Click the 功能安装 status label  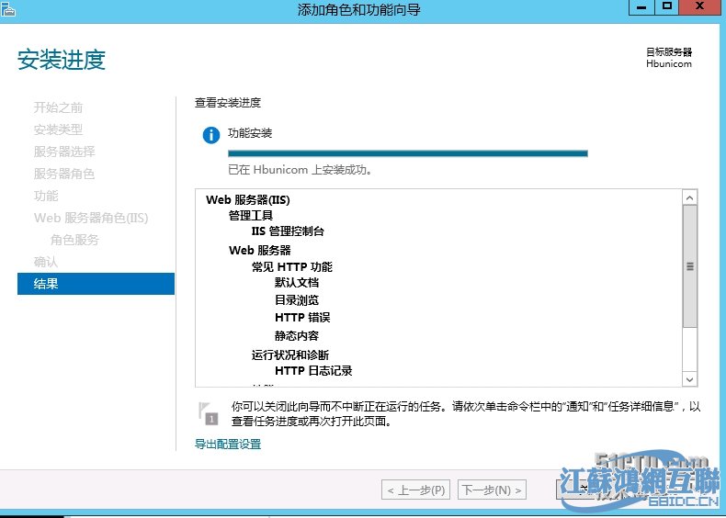point(250,133)
